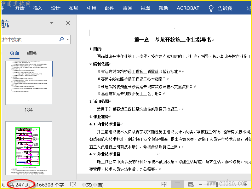This screenshot has height=189, width=252.
Task: Select the 页面 navigation tab
Action: (14, 53)
